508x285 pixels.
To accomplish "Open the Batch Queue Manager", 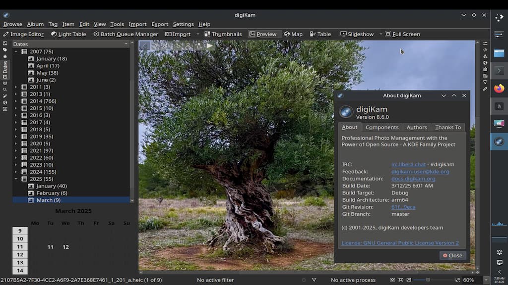I will (126, 34).
